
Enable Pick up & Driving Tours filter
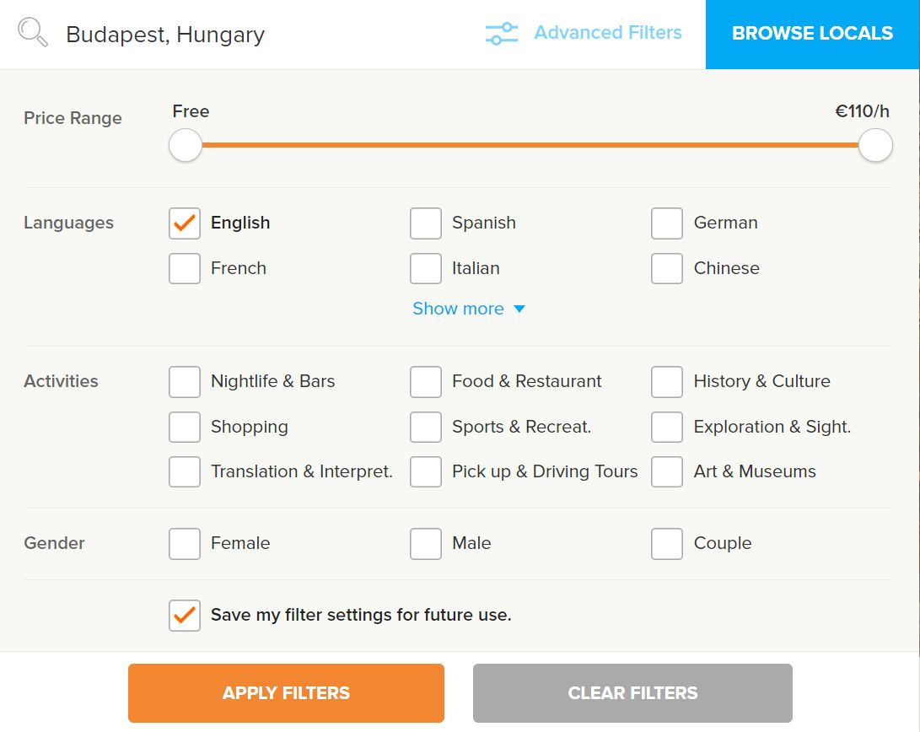(426, 471)
